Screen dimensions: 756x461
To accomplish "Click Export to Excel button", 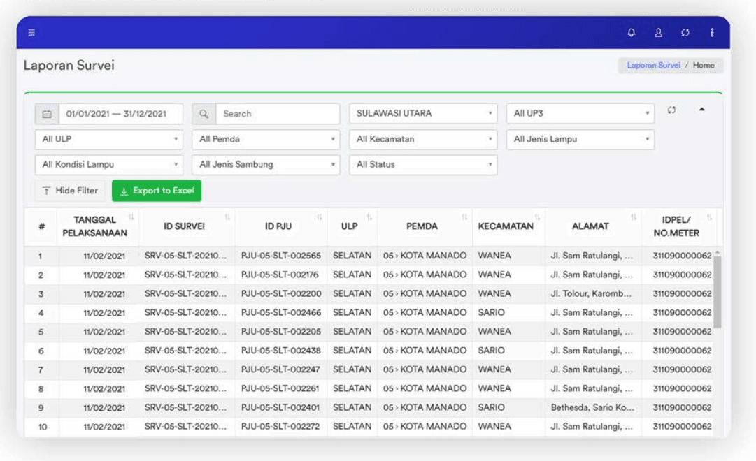I will [x=157, y=191].
